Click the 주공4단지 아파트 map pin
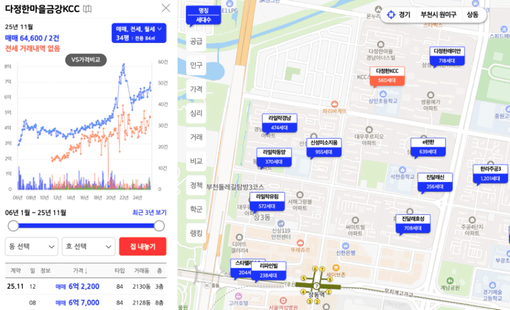 (x=472, y=220)
